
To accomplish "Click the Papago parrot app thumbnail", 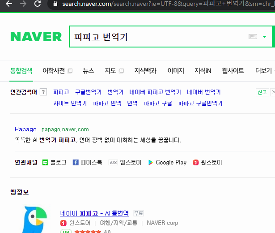I will tap(35, 220).
